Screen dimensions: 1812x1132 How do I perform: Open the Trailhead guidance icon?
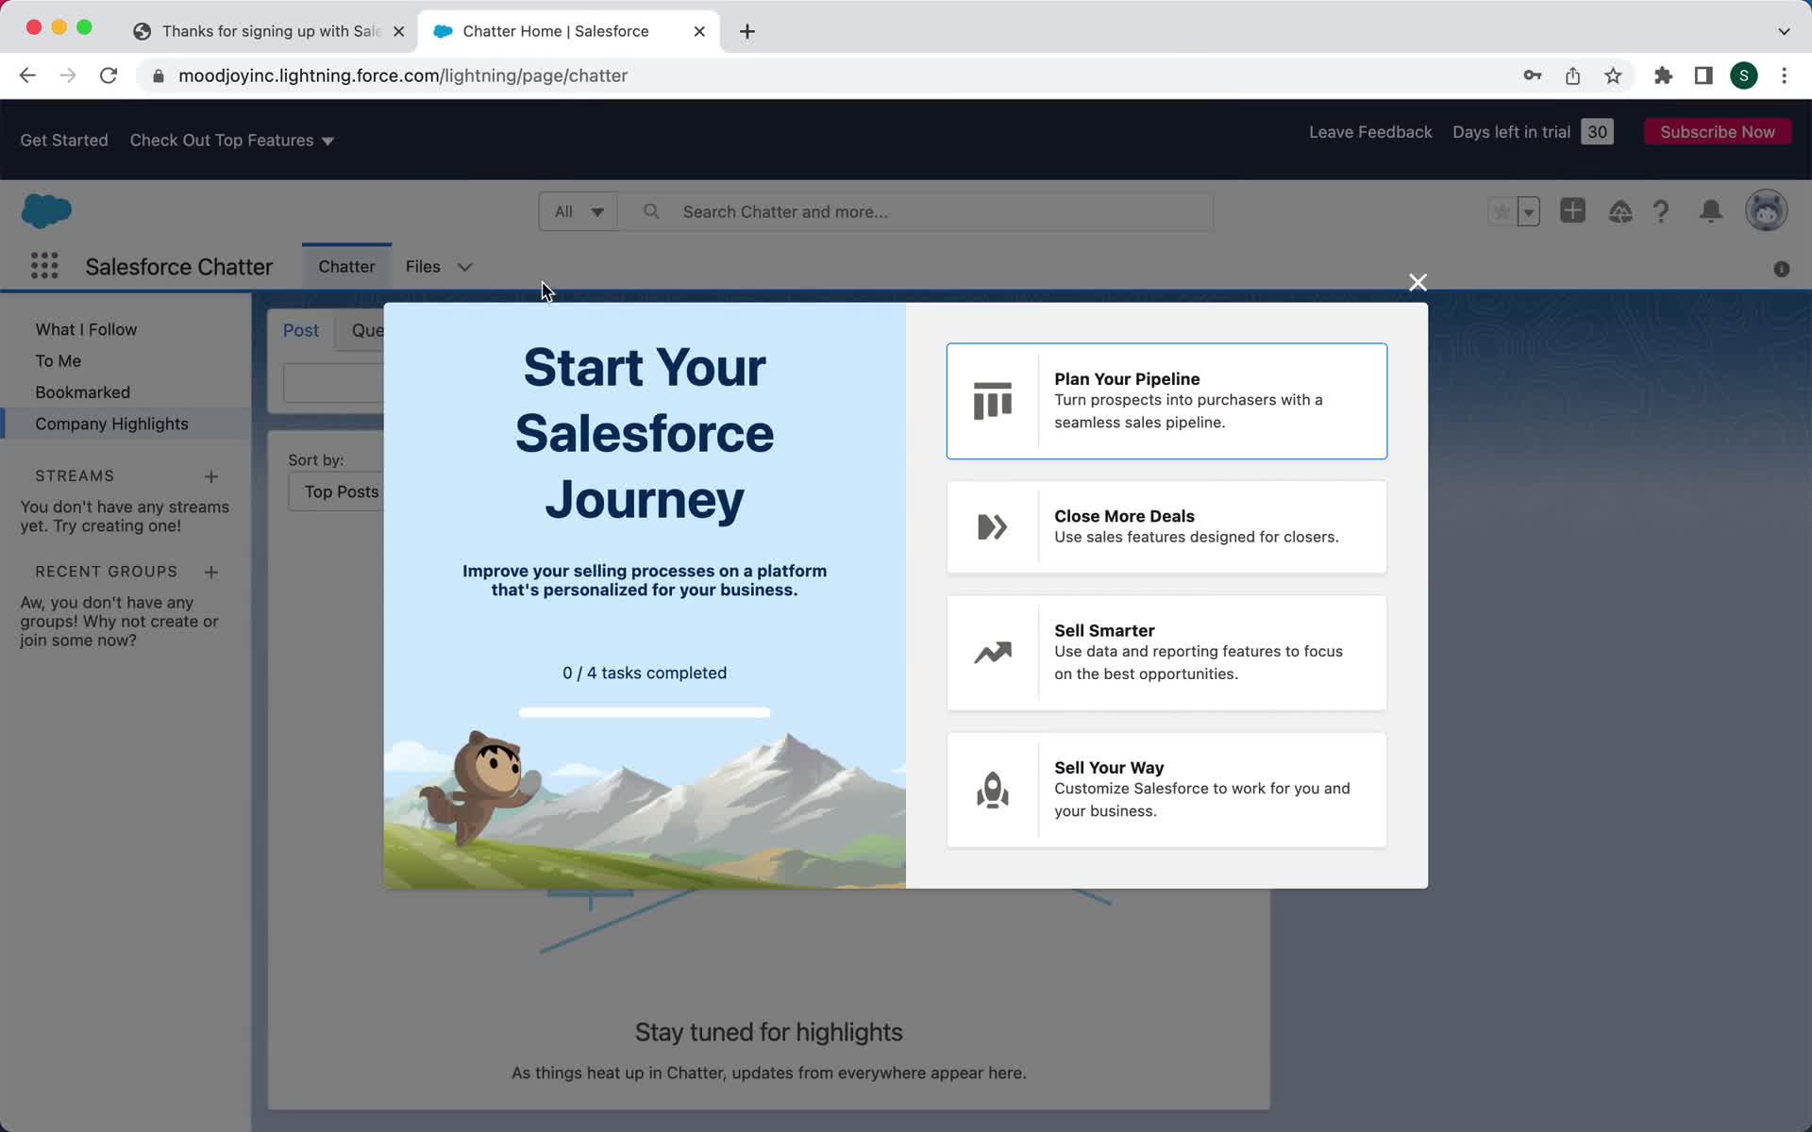1620,211
